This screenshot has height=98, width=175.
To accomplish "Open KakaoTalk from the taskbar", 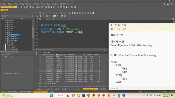I will coord(94,95).
